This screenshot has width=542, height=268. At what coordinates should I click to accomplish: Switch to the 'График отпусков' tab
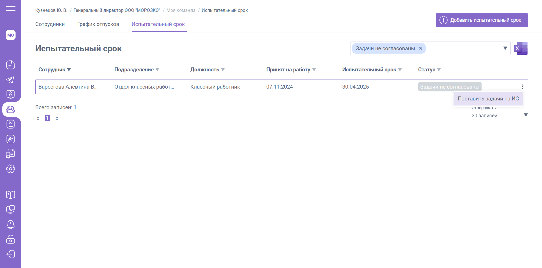[x=98, y=24]
